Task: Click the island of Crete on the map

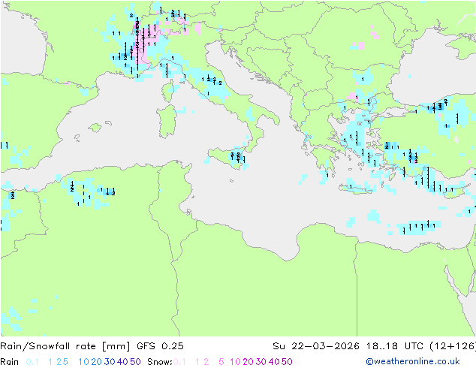Action: pyautogui.click(x=355, y=189)
